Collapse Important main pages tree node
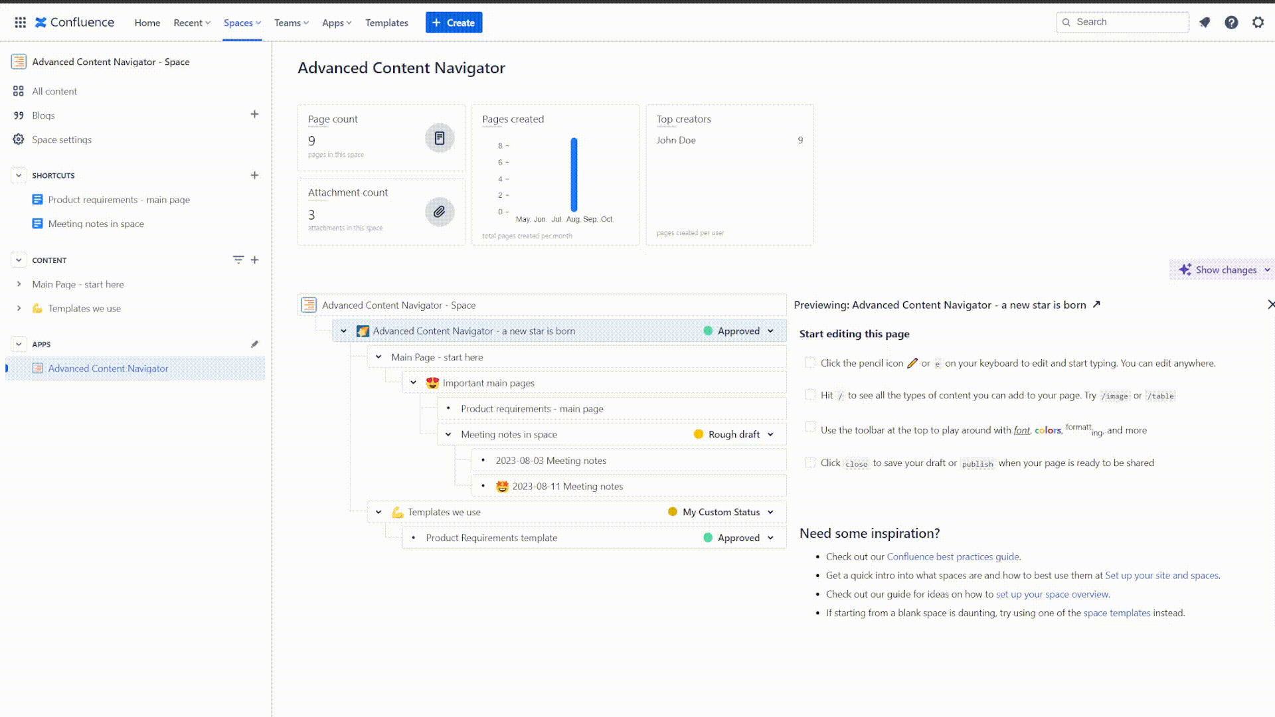The image size is (1275, 717). 413,383
